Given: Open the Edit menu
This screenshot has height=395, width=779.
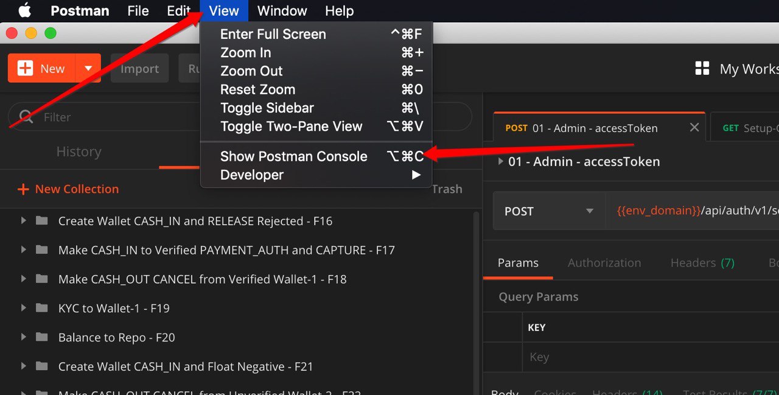Looking at the screenshot, I should pos(178,11).
